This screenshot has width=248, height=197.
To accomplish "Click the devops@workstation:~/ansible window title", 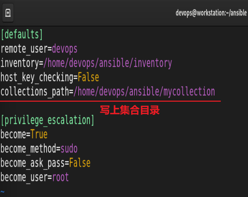I will point(211,13).
